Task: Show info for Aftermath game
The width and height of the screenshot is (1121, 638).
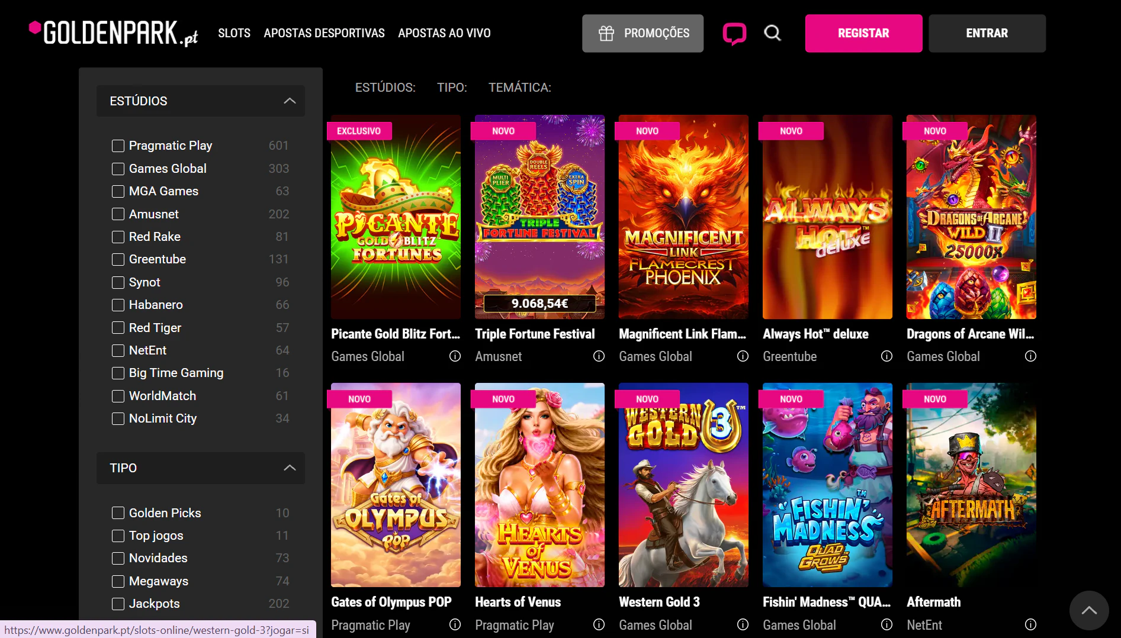Action: pos(1030,624)
